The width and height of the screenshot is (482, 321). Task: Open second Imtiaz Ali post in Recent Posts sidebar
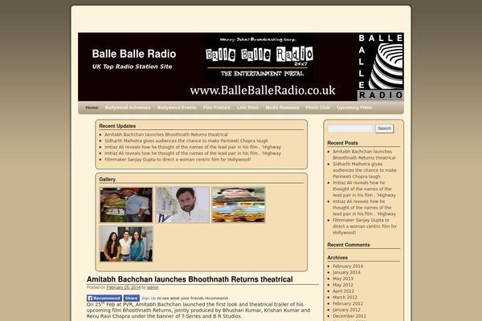364,208
